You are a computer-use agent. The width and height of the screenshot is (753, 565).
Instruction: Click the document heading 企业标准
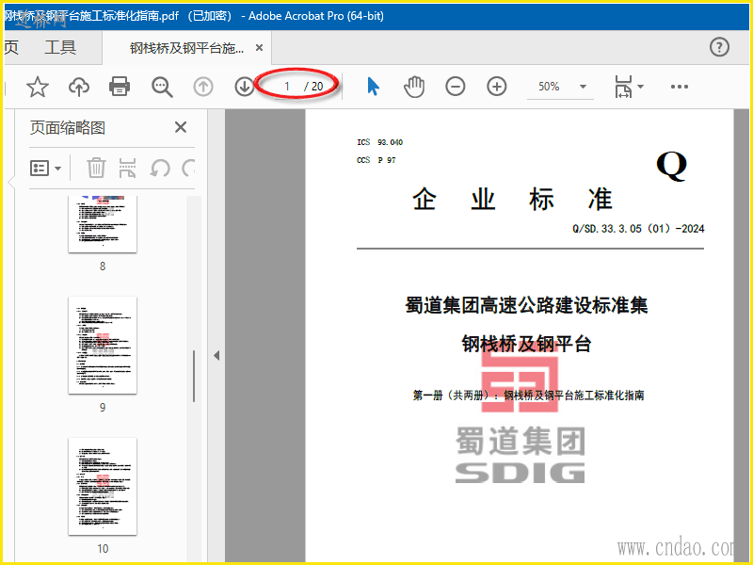pyautogui.click(x=512, y=200)
